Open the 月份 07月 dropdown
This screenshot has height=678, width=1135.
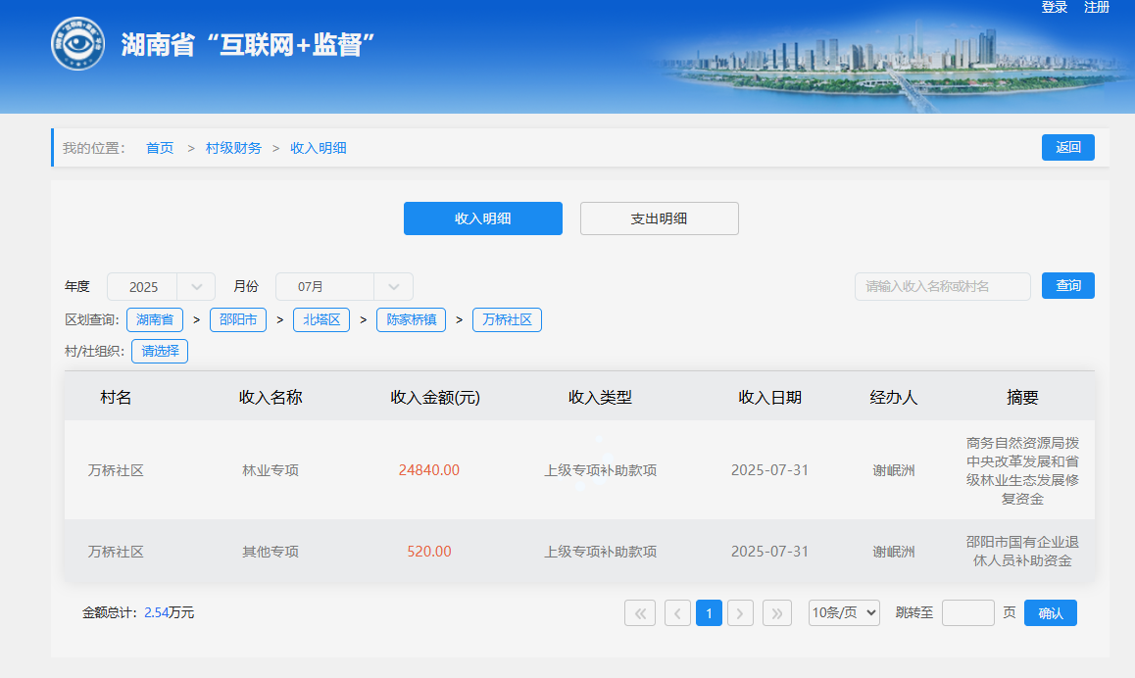[x=343, y=287]
